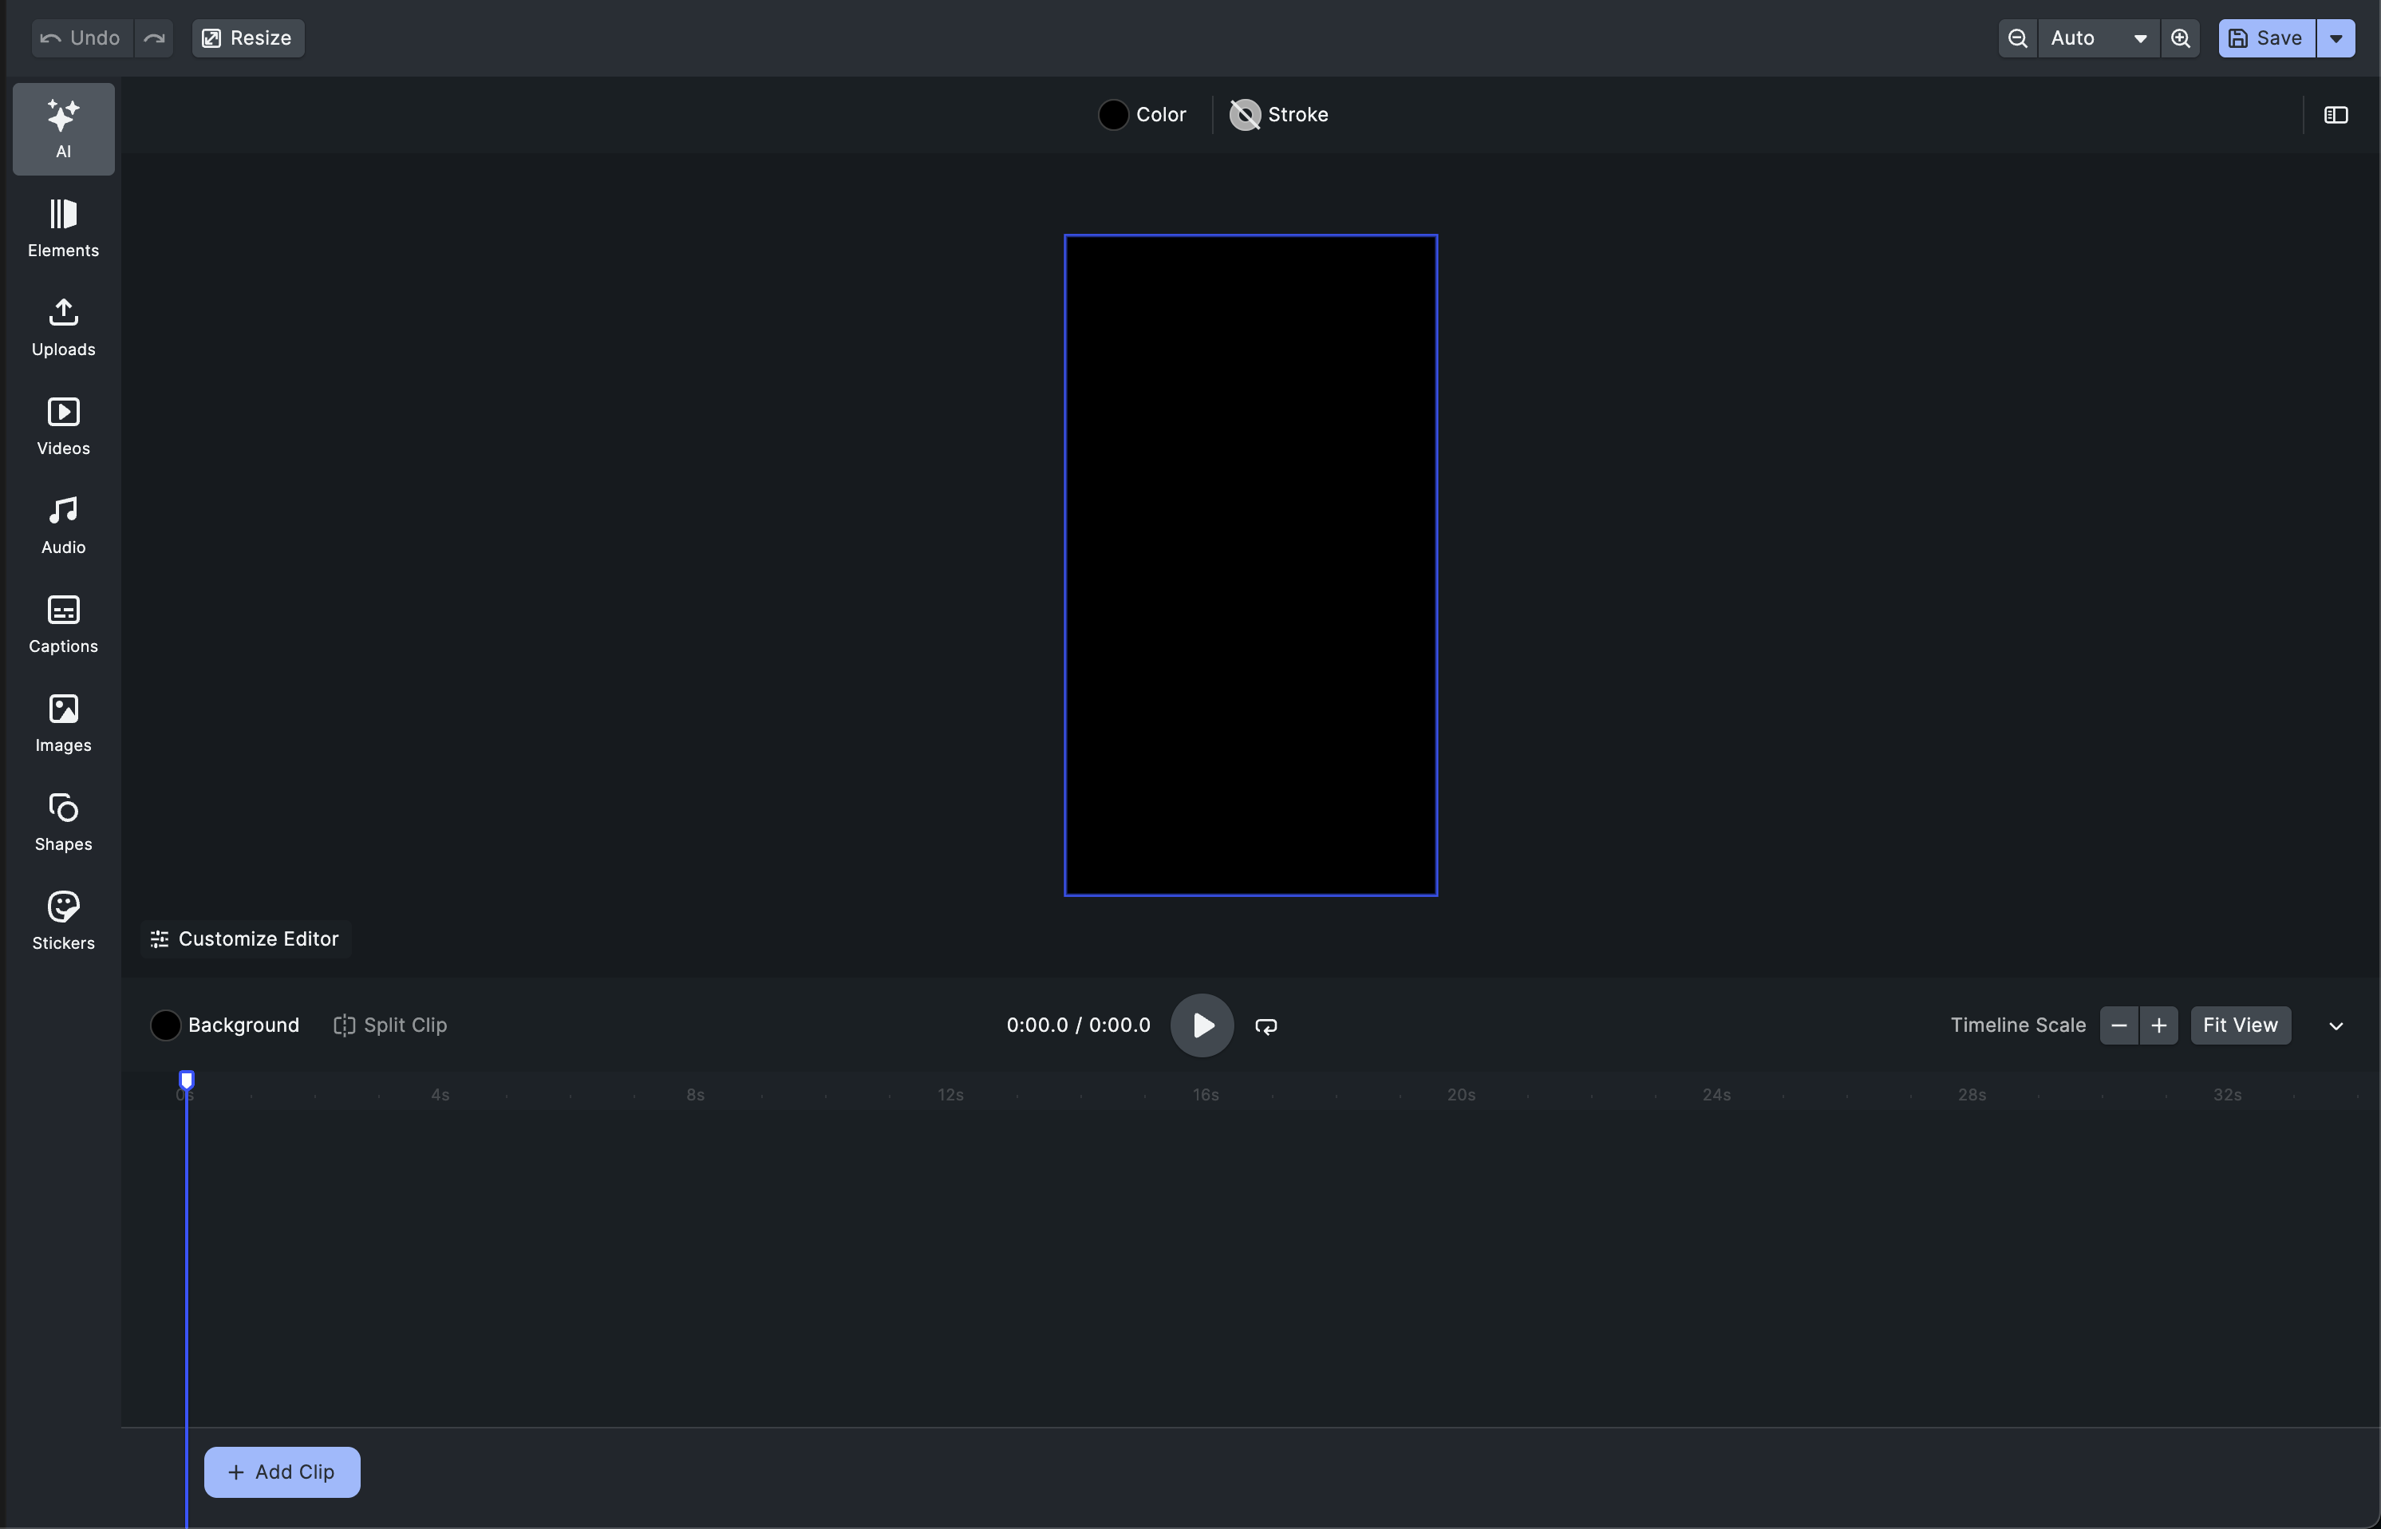This screenshot has width=2381, height=1529.
Task: Open the Background color swatch
Action: click(x=166, y=1025)
